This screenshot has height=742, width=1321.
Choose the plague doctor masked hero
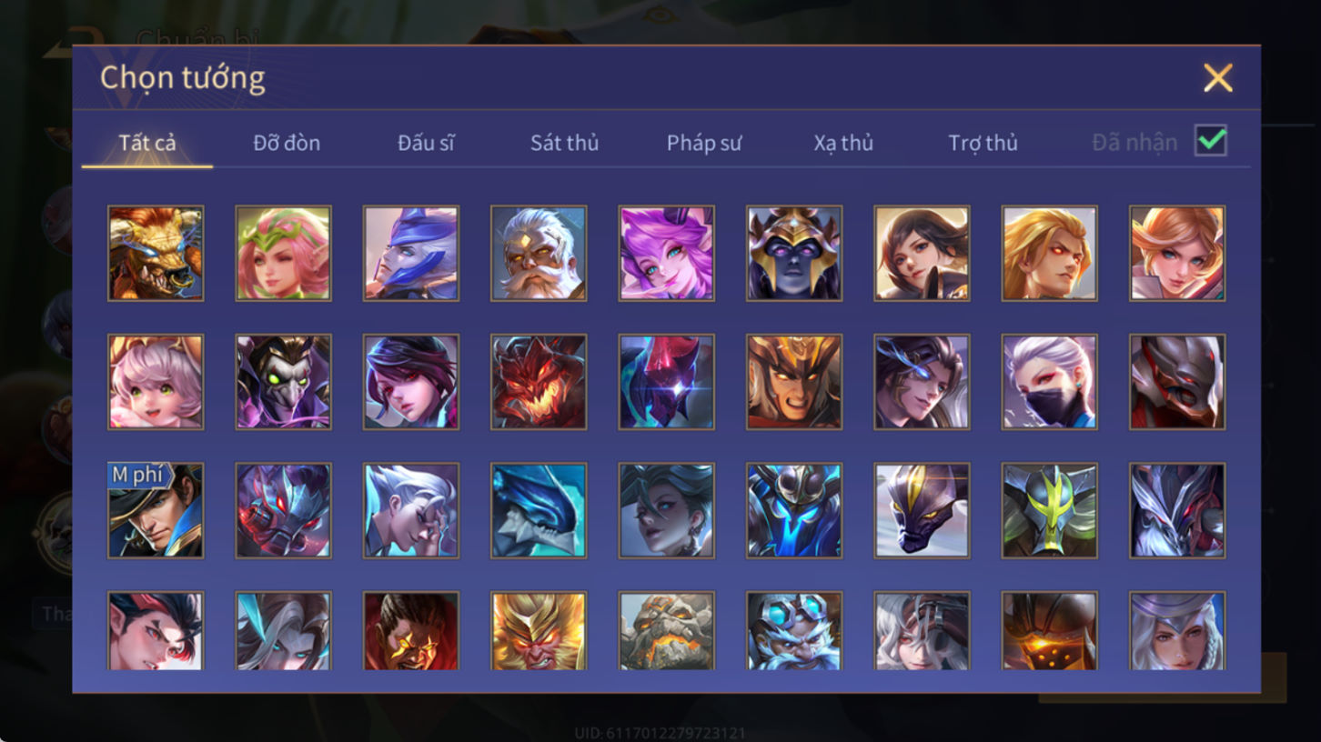(283, 382)
